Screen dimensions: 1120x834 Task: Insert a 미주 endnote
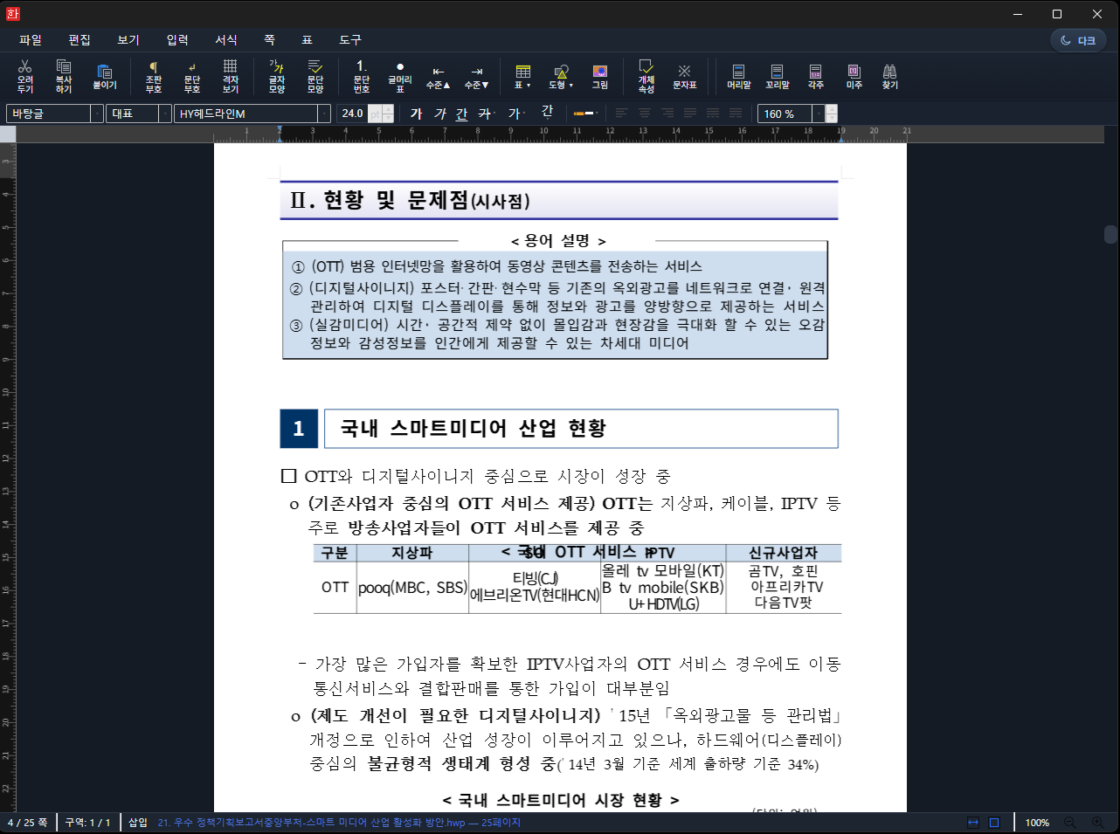[x=854, y=76]
